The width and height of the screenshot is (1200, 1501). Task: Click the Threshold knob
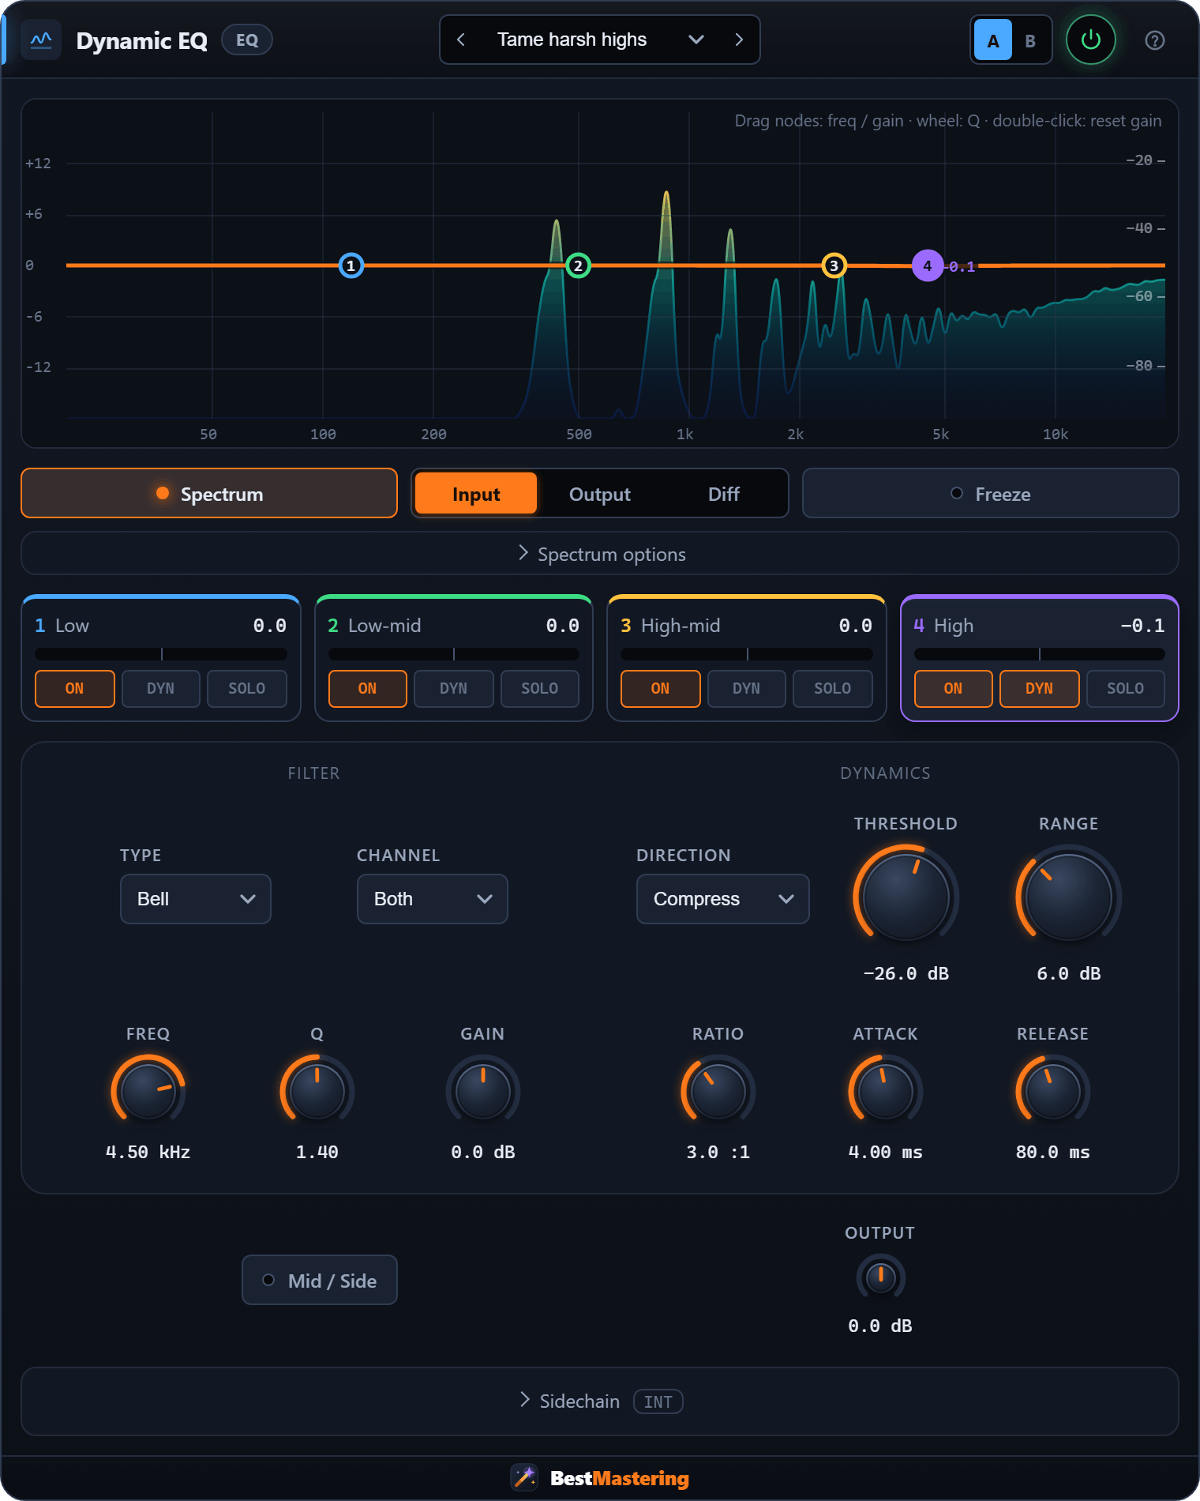[x=906, y=897]
